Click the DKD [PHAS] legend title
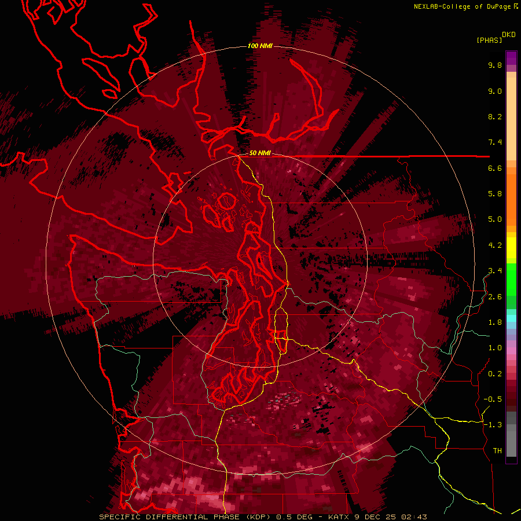This screenshot has height=521, width=521. pyautogui.click(x=496, y=37)
